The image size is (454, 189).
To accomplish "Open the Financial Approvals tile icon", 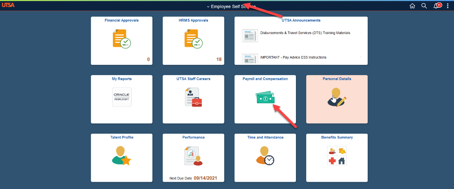I will pos(122,39).
